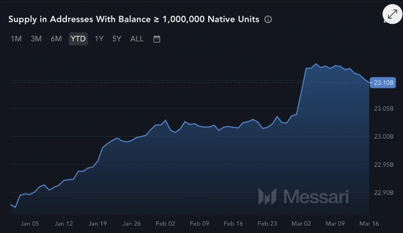Select the active YTD range
403x233 pixels.
tap(78, 39)
